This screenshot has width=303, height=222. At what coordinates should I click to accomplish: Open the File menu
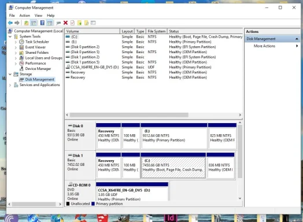coord(12,16)
